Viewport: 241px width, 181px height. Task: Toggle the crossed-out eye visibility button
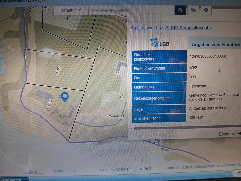(193, 10)
